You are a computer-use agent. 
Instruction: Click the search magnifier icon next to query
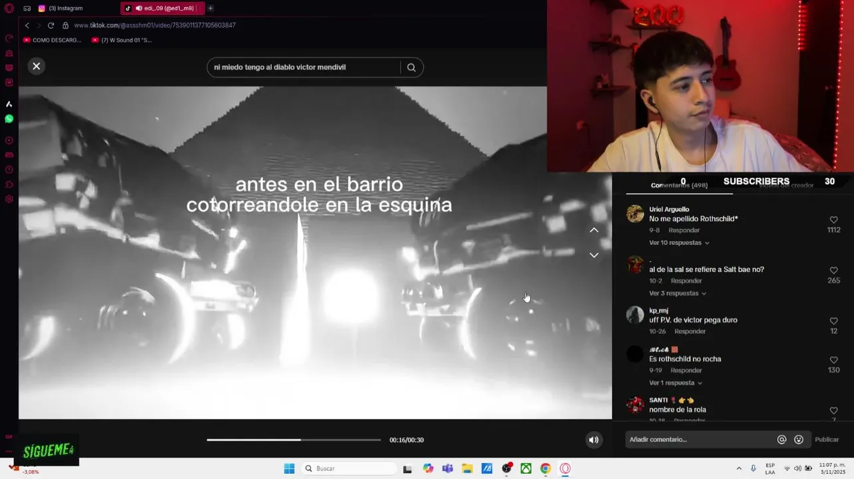tap(411, 67)
